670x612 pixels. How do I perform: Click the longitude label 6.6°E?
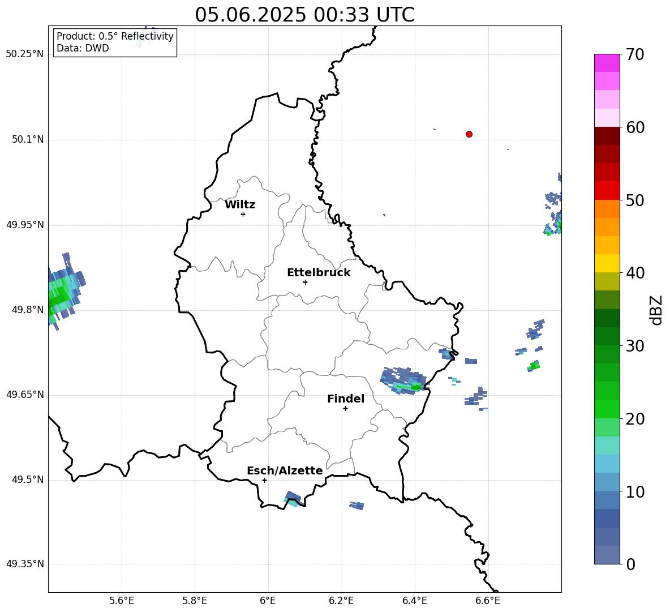click(488, 601)
